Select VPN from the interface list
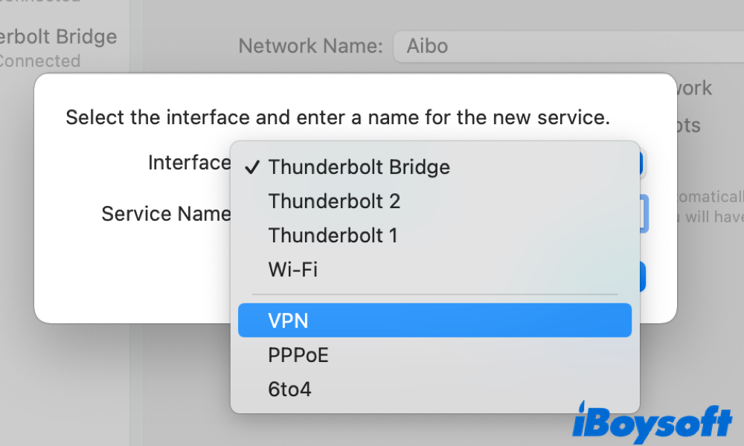The image size is (744, 446). point(434,320)
